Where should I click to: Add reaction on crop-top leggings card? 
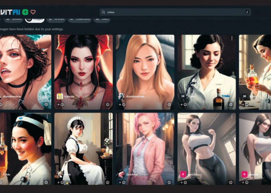pos(184,182)
